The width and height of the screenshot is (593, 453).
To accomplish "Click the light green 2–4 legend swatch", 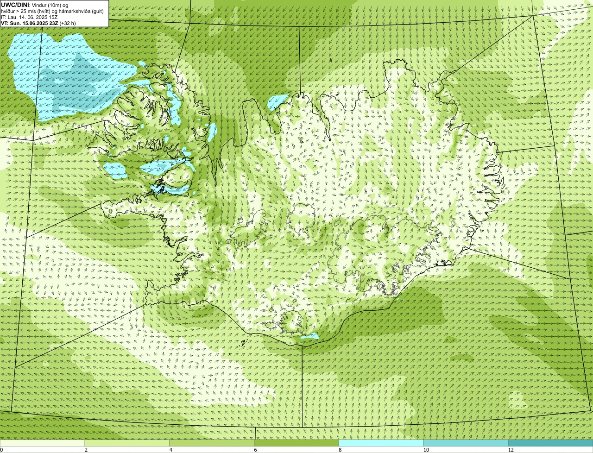I will [x=127, y=443].
